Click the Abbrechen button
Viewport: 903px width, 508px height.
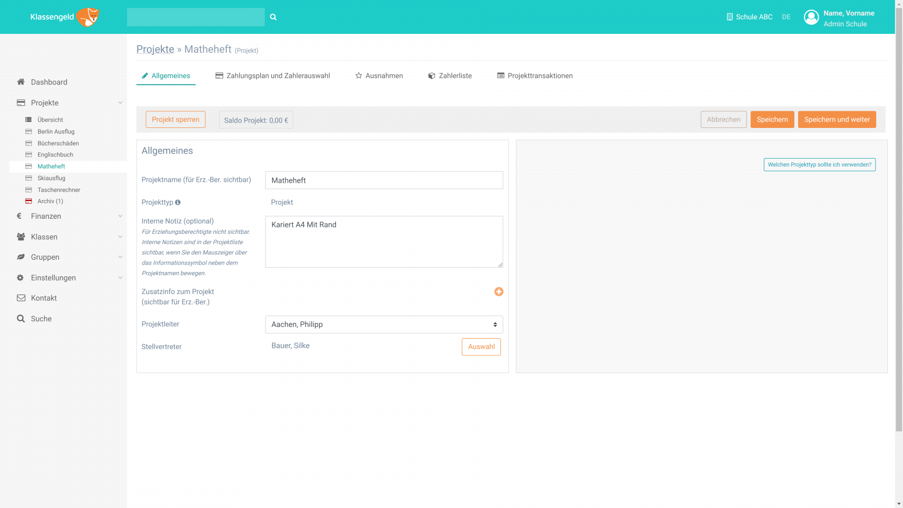click(723, 119)
